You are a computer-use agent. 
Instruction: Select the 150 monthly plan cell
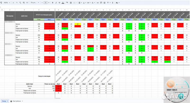(x=50, y=88)
